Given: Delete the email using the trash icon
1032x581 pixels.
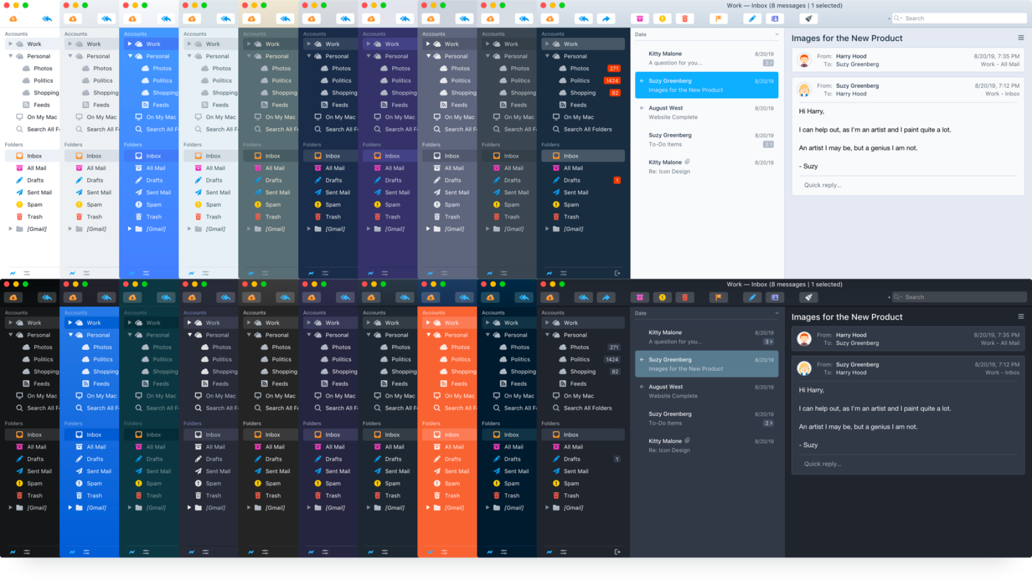Looking at the screenshot, I should [x=685, y=18].
